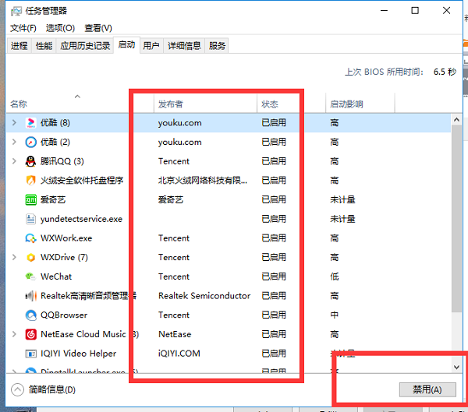This screenshot has height=412, width=468.
Task: Click publisher Realtek Semiconductor
Action: [204, 296]
